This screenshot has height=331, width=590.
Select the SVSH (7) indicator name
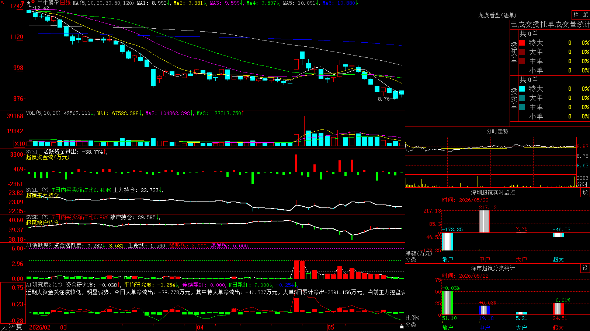coord(37,217)
